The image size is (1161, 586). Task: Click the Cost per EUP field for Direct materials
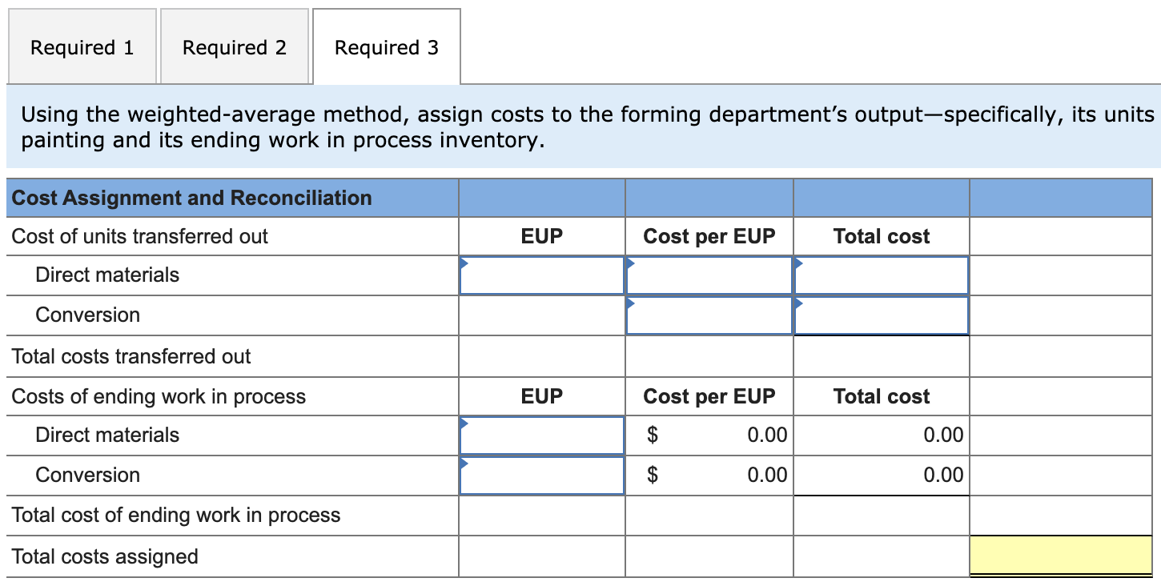(x=708, y=275)
